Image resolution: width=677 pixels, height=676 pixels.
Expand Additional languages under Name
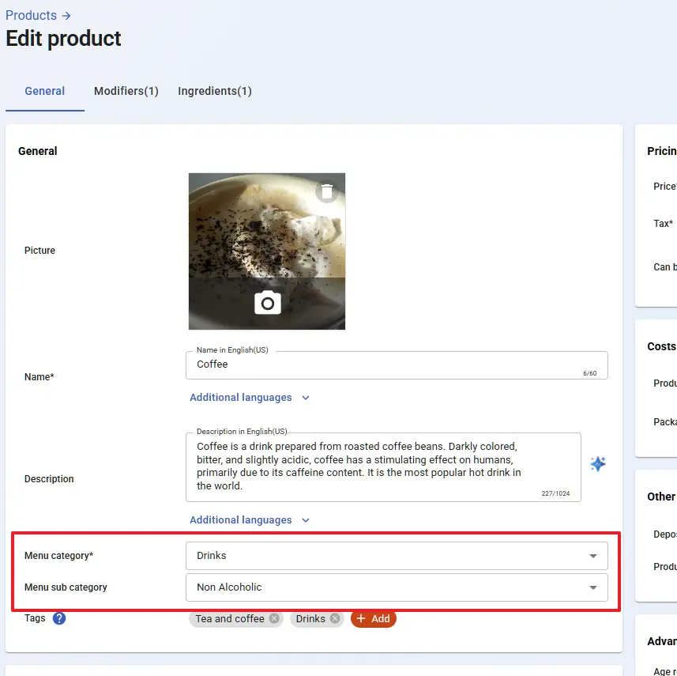(250, 398)
